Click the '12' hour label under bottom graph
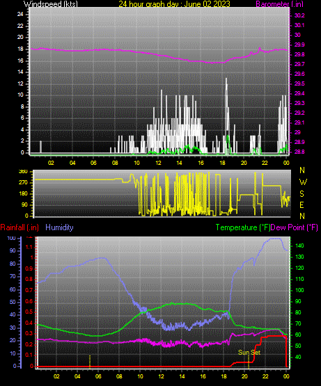 tap(161, 376)
